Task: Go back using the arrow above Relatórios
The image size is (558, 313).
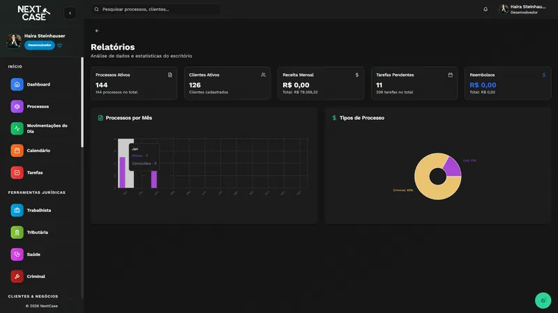Action: point(97,31)
